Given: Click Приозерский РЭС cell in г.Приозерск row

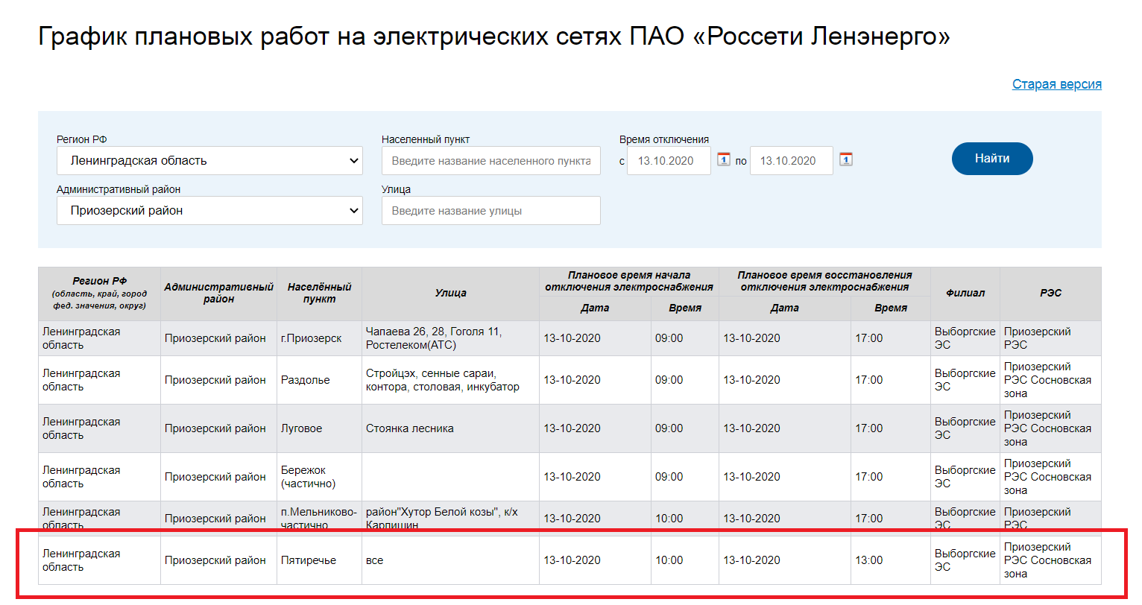Looking at the screenshot, I should 1050,338.
